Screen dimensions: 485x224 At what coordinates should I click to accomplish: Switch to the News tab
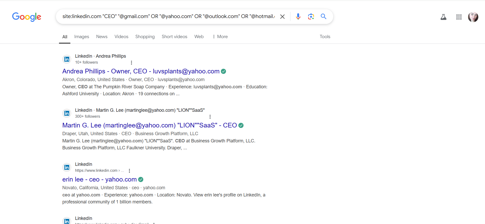point(102,37)
